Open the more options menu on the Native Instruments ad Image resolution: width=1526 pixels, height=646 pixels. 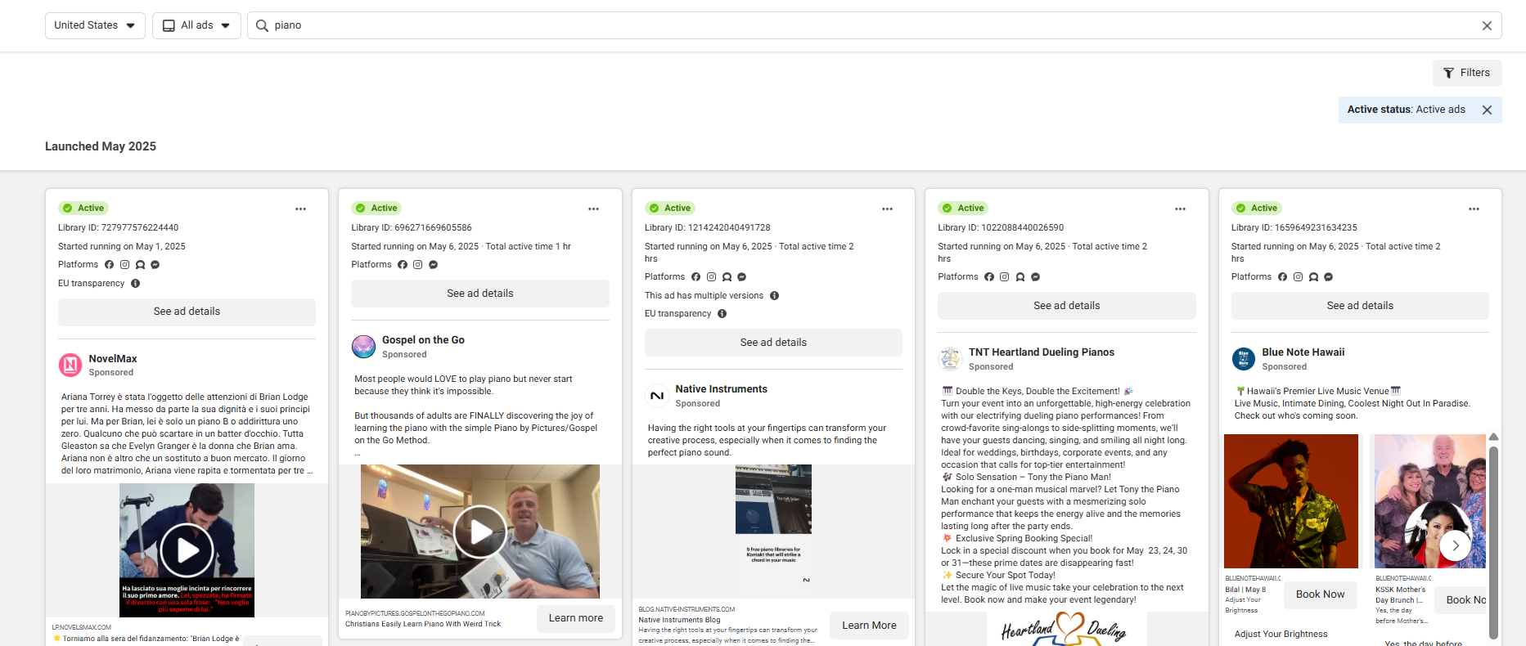tap(887, 209)
